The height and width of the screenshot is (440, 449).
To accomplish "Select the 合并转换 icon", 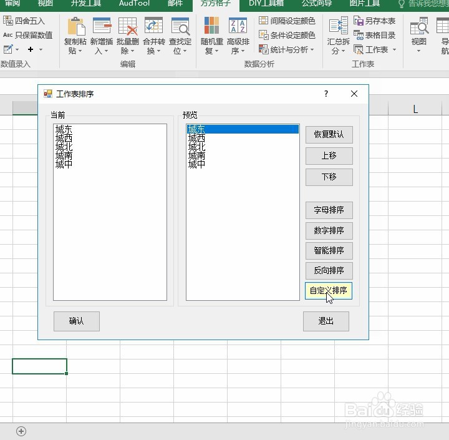I will point(154,26).
